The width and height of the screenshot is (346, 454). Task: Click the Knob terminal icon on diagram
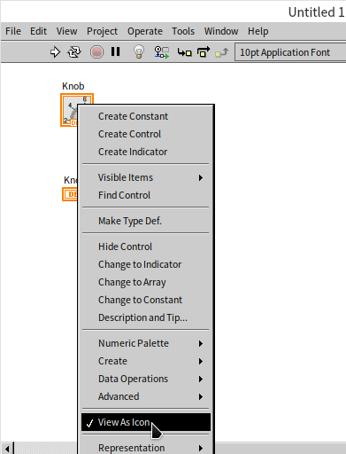point(70,110)
